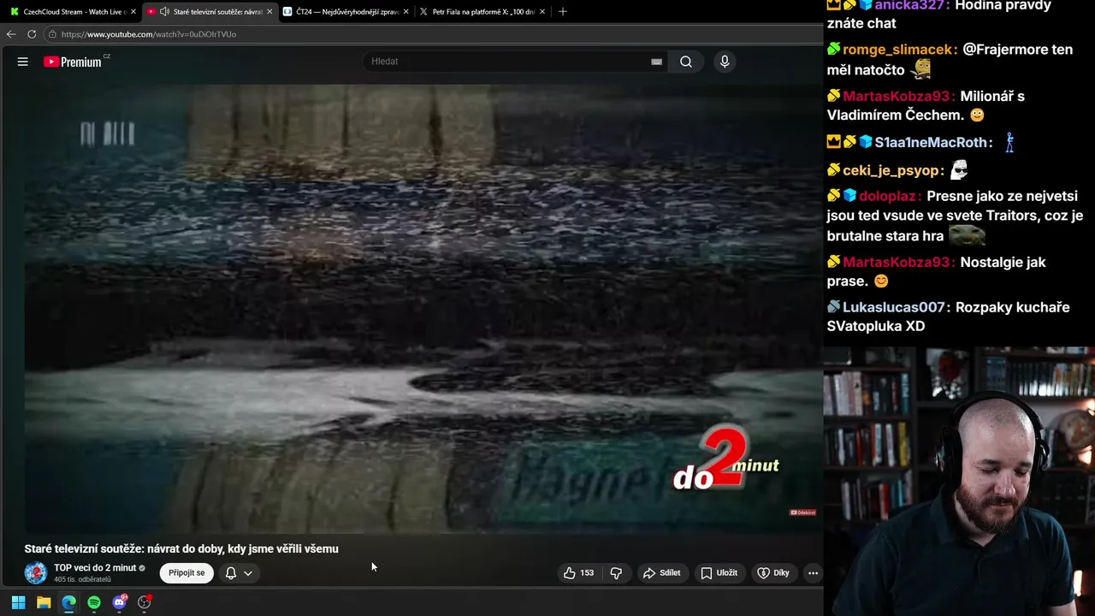1095x616 pixels.
Task: Reload the current page
Action: pyautogui.click(x=32, y=34)
